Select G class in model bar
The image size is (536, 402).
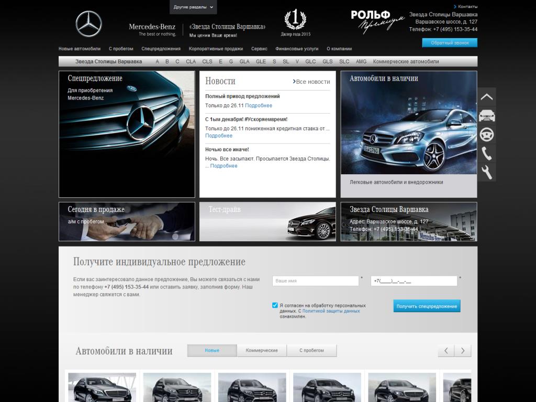[231, 62]
